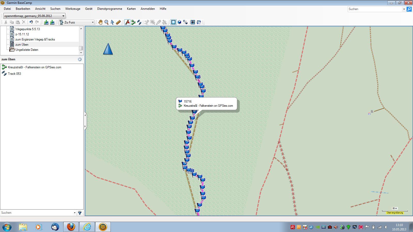Open the Werkzeuge menu
The height and width of the screenshot is (232, 413).
[73, 9]
